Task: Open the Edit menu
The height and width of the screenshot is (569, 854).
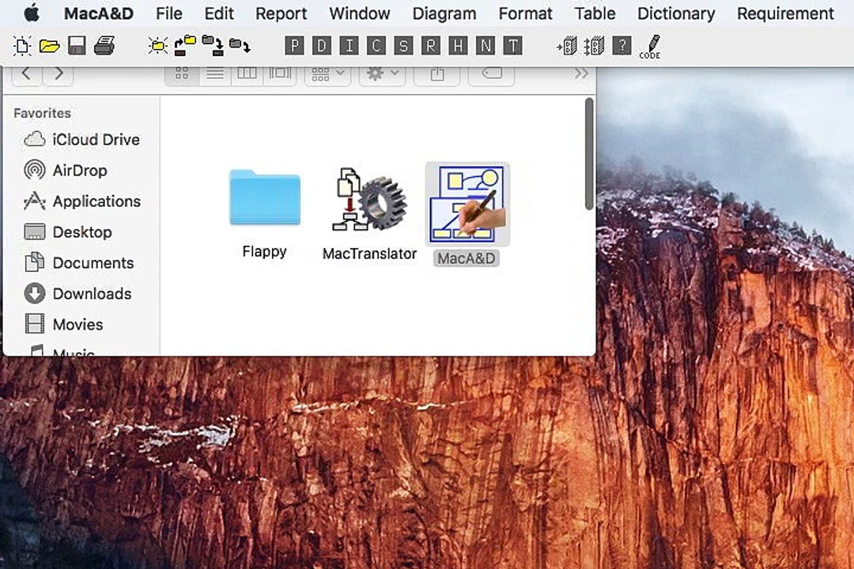Action: [x=219, y=13]
